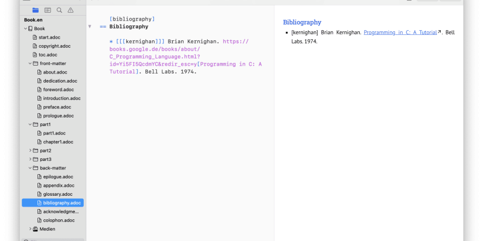Show the warnings triangle panel
Screen dimensions: 483x241
(x=71, y=10)
